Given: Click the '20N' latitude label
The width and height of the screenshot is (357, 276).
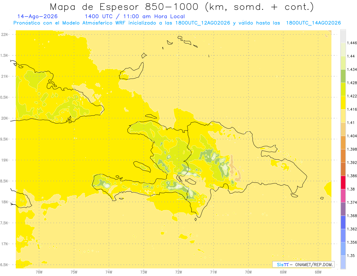Looking at the screenshot, I should 4,118.
